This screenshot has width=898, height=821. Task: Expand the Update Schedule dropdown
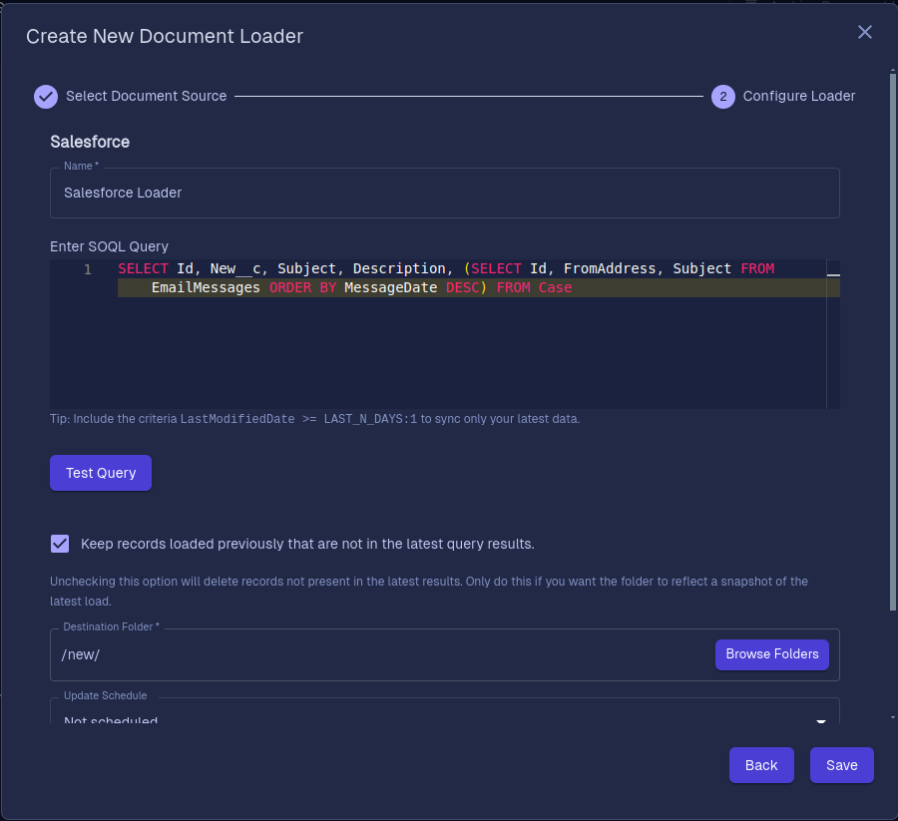coord(444,711)
